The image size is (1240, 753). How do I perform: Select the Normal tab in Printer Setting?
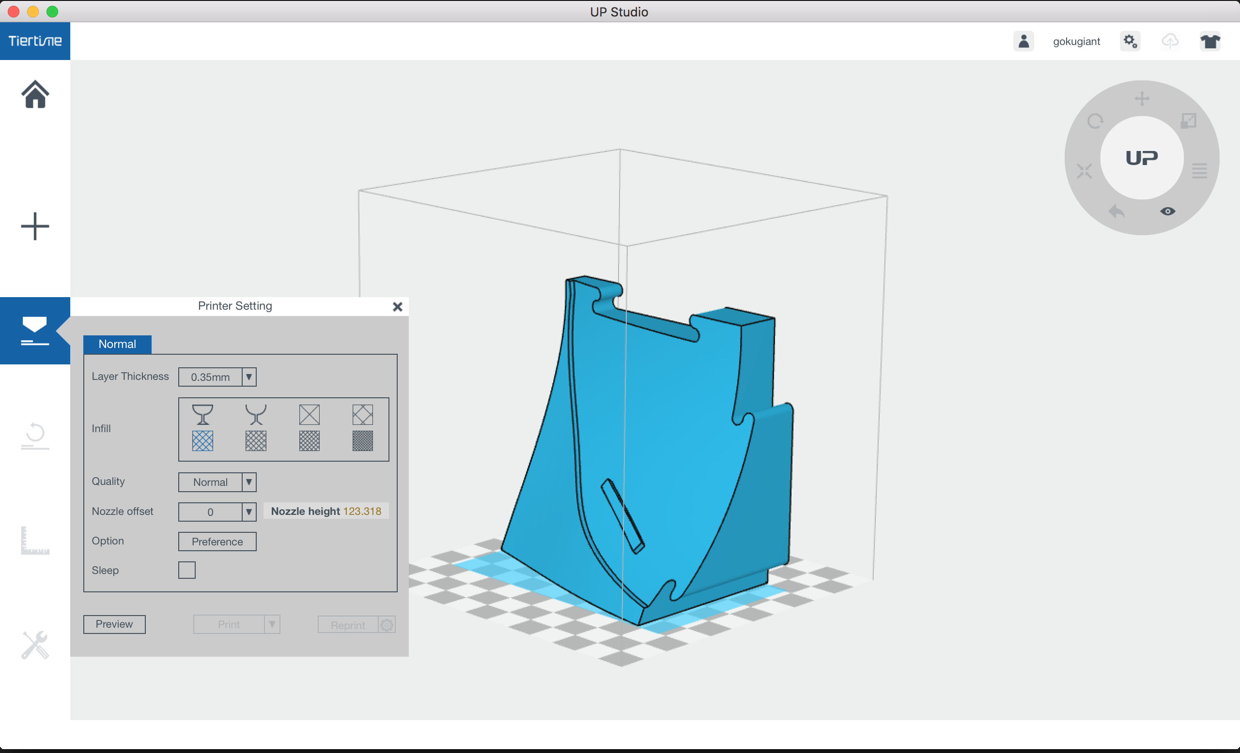117,345
